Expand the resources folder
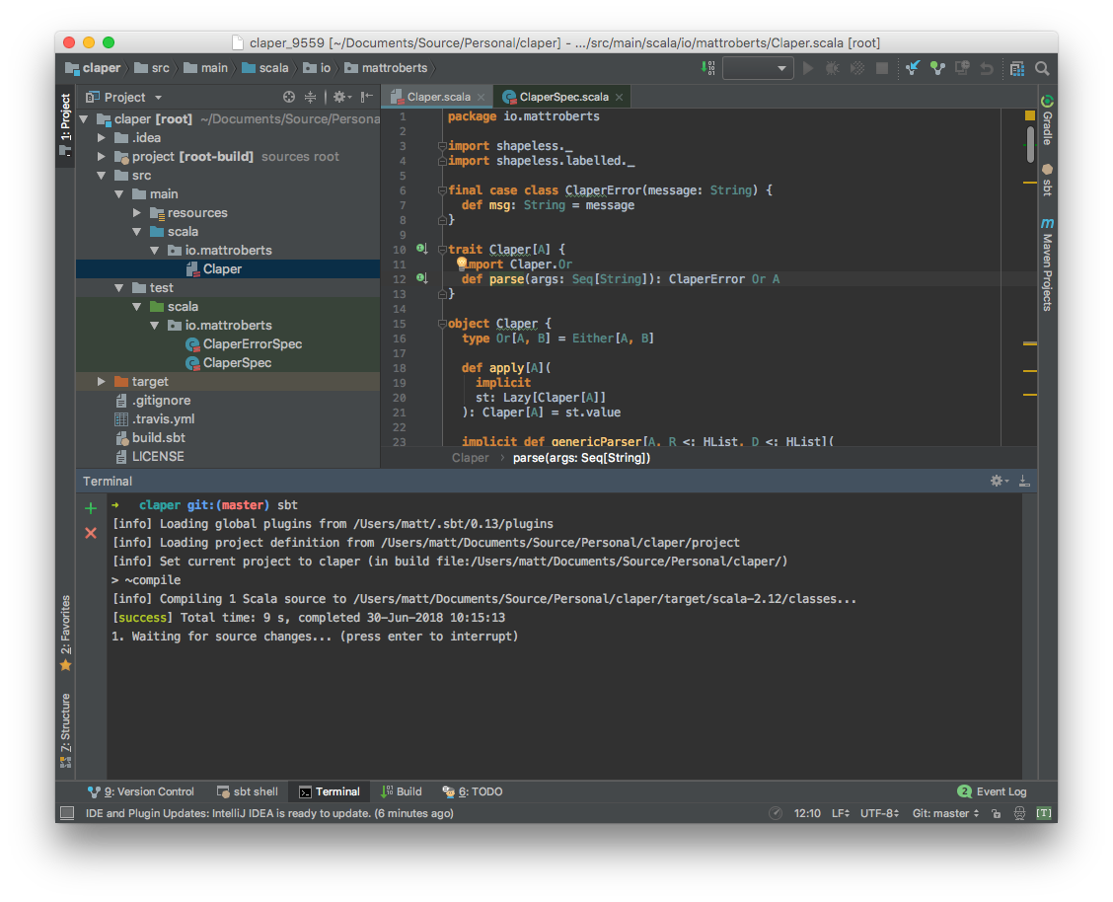The width and height of the screenshot is (1113, 902). pyautogui.click(x=137, y=213)
